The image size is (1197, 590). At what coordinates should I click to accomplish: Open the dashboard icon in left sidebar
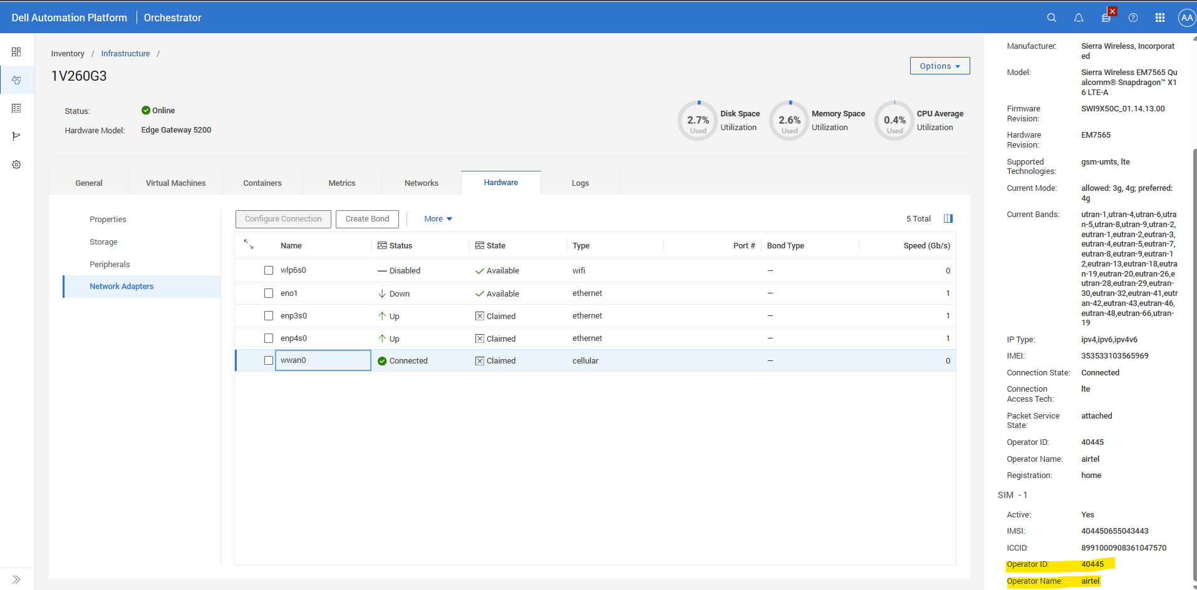pyautogui.click(x=16, y=52)
